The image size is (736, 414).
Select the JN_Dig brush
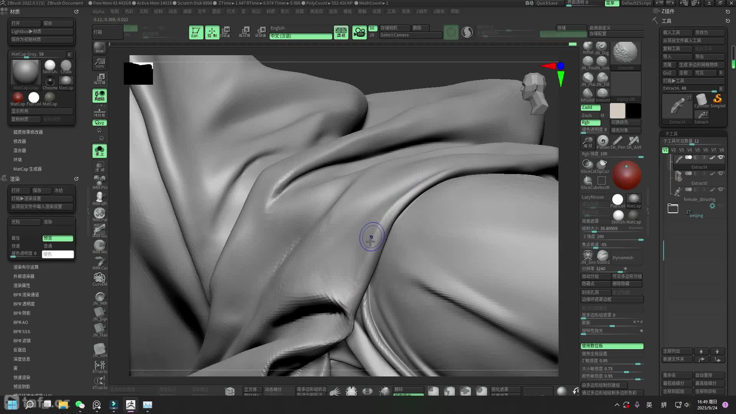click(602, 48)
